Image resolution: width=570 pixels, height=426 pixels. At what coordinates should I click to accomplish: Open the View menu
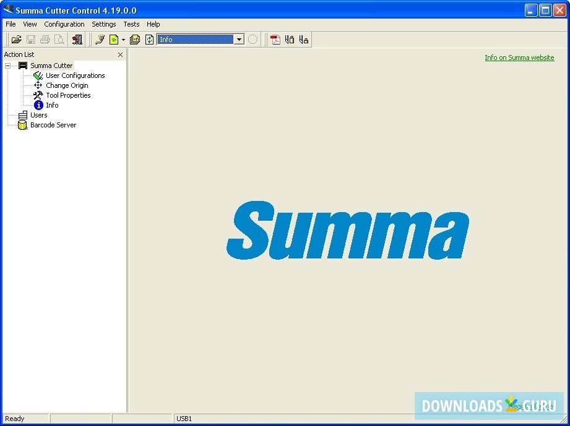tap(30, 24)
